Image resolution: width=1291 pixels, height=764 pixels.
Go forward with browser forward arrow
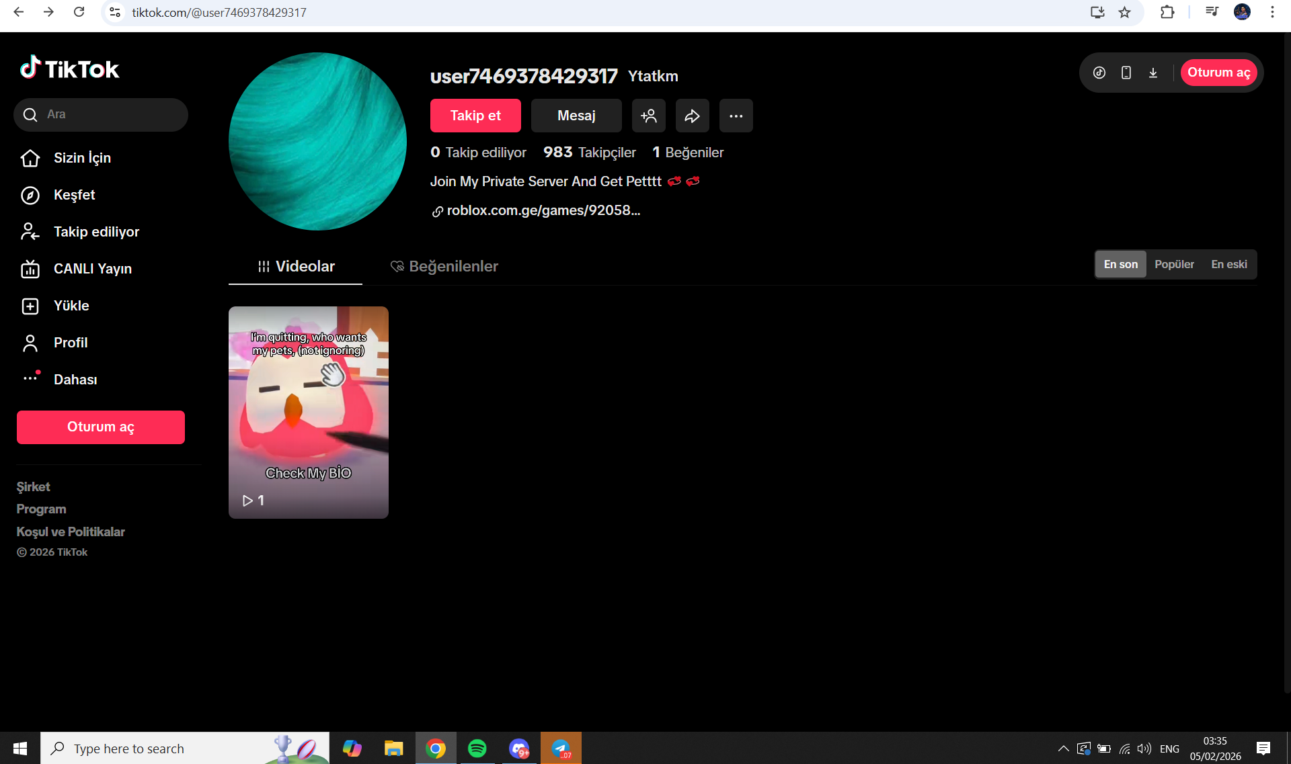(x=48, y=12)
